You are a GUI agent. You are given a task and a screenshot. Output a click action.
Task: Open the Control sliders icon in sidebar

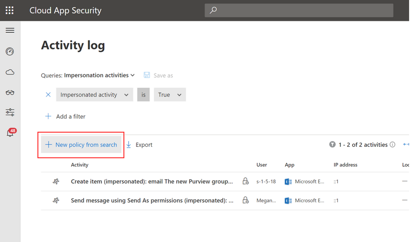[x=10, y=112]
